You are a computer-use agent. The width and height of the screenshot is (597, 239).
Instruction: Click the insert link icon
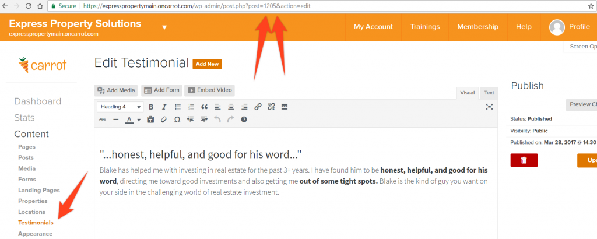(258, 107)
